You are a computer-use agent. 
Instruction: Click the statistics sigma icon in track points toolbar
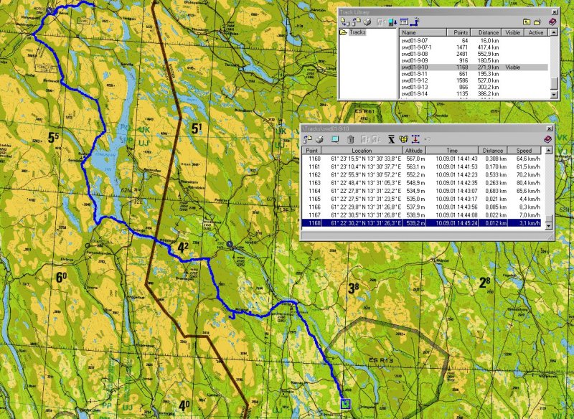coord(391,138)
